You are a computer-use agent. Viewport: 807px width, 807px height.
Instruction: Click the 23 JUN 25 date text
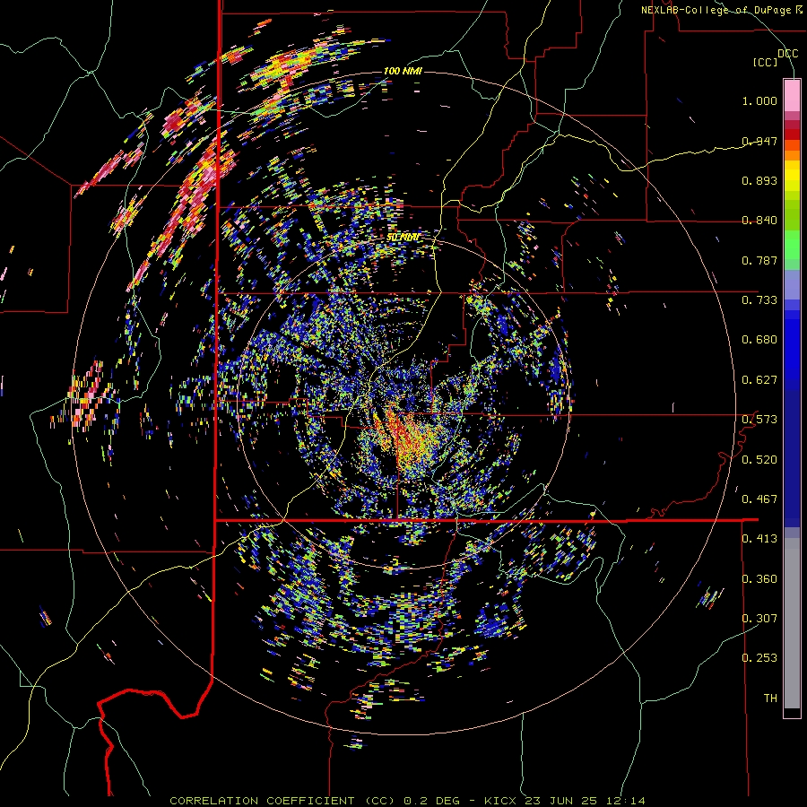tap(561, 801)
